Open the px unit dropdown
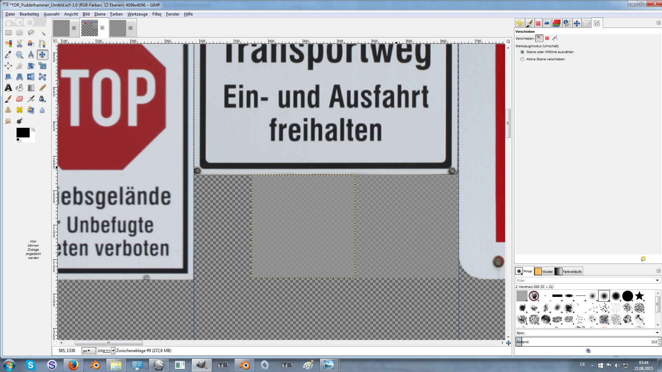 [x=88, y=351]
